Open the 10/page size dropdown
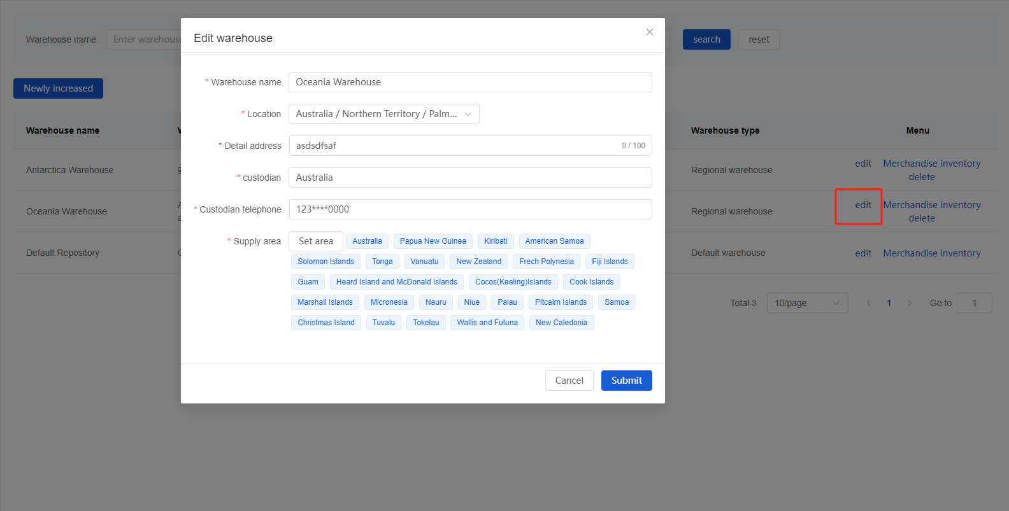 click(x=808, y=303)
